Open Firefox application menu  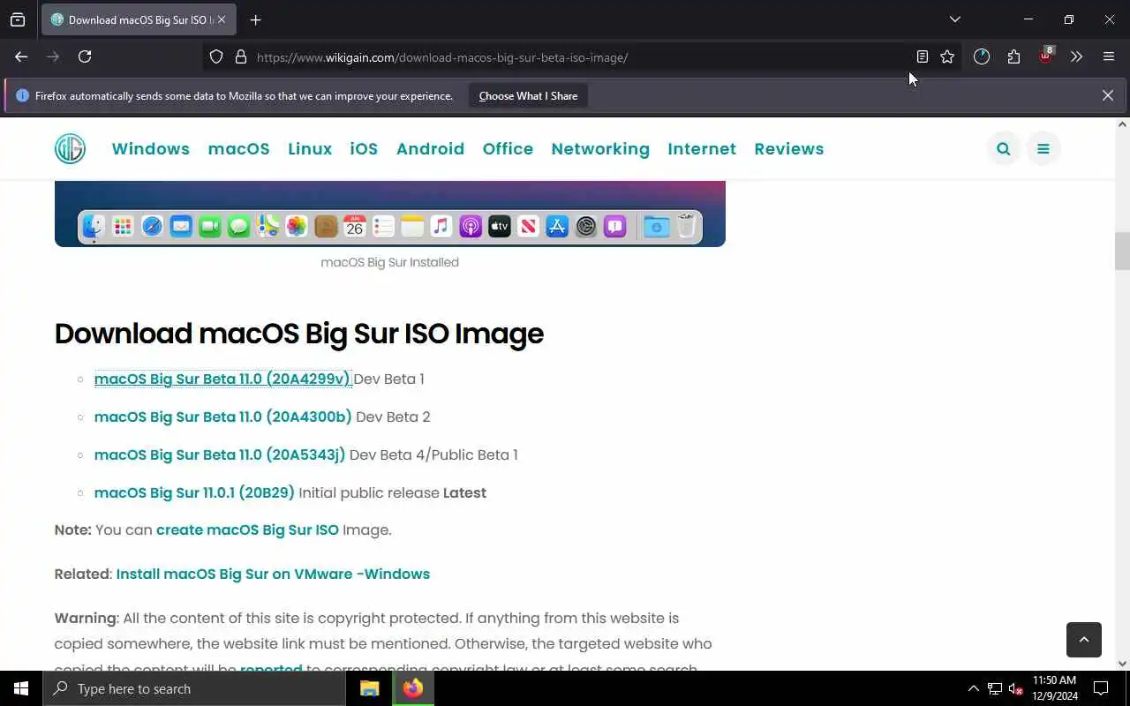[x=1109, y=56]
